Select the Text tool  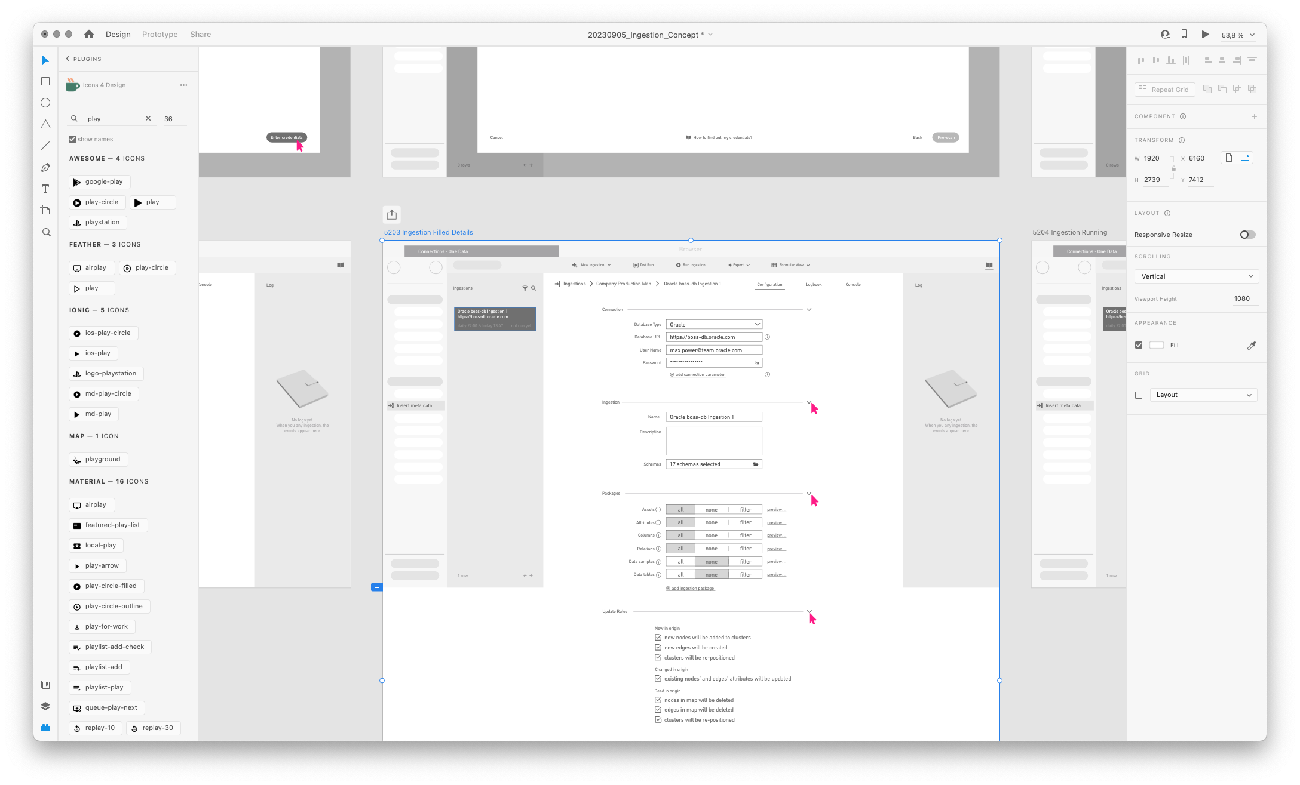45,189
